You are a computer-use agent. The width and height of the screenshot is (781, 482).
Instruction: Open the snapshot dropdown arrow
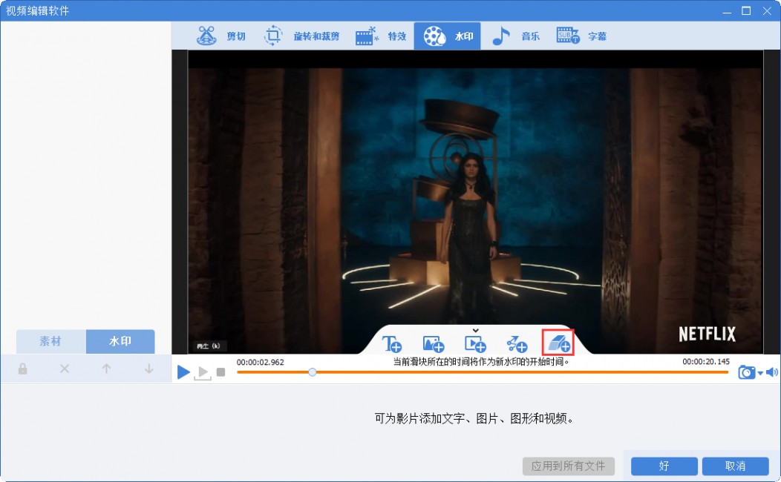coord(760,373)
